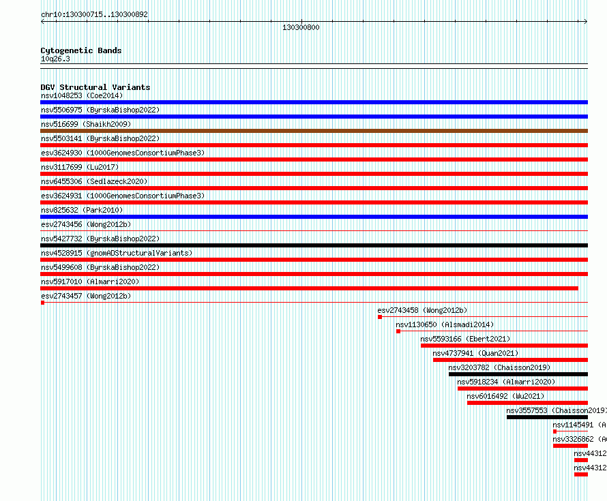
Task: Click the nsv5593166 (Ebert2021) label
Action: (465, 339)
